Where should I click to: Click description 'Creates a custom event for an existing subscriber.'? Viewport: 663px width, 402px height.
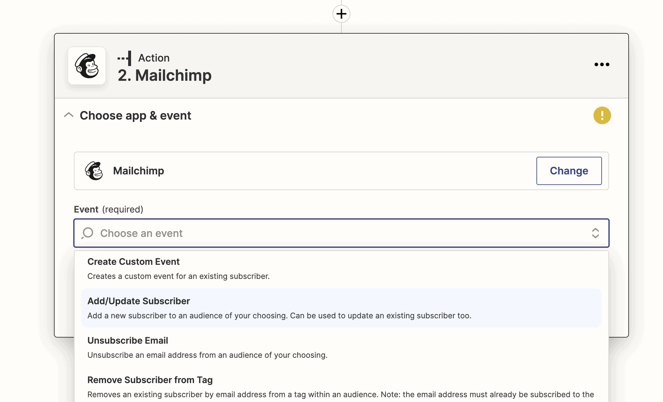click(178, 276)
